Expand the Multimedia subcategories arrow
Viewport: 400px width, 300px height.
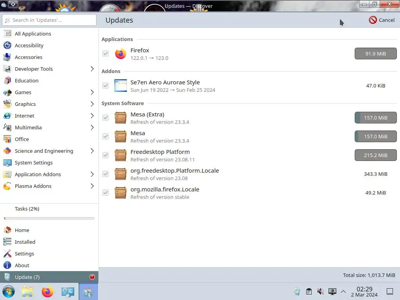[92, 128]
